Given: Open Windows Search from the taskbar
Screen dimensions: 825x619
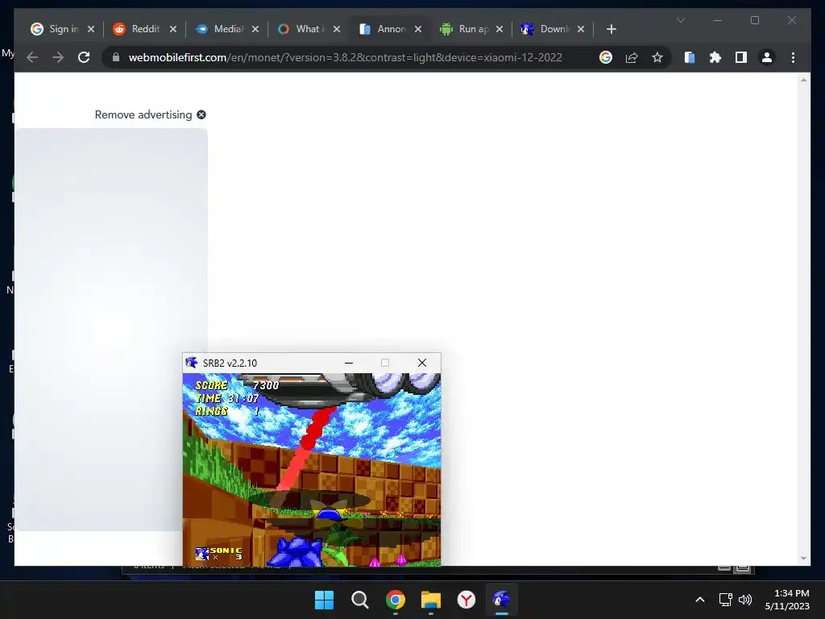Looking at the screenshot, I should tap(360, 600).
